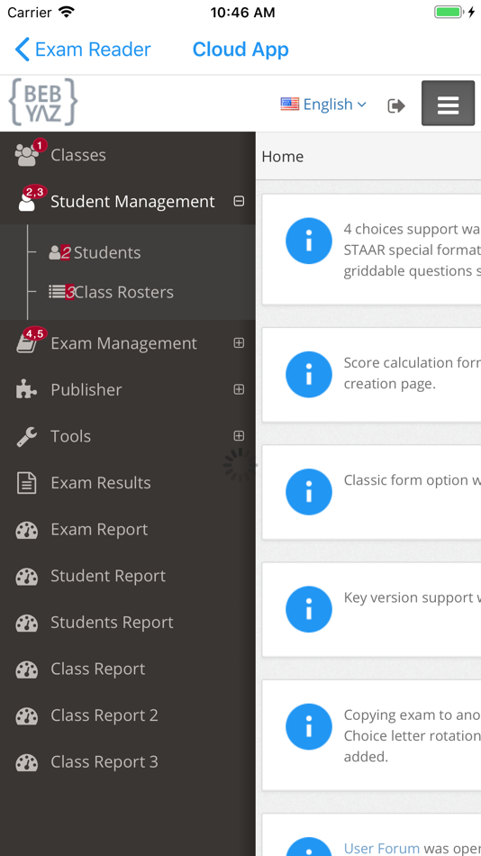481x856 pixels.
Task: Select the Student Management menu item
Action: coord(132,202)
